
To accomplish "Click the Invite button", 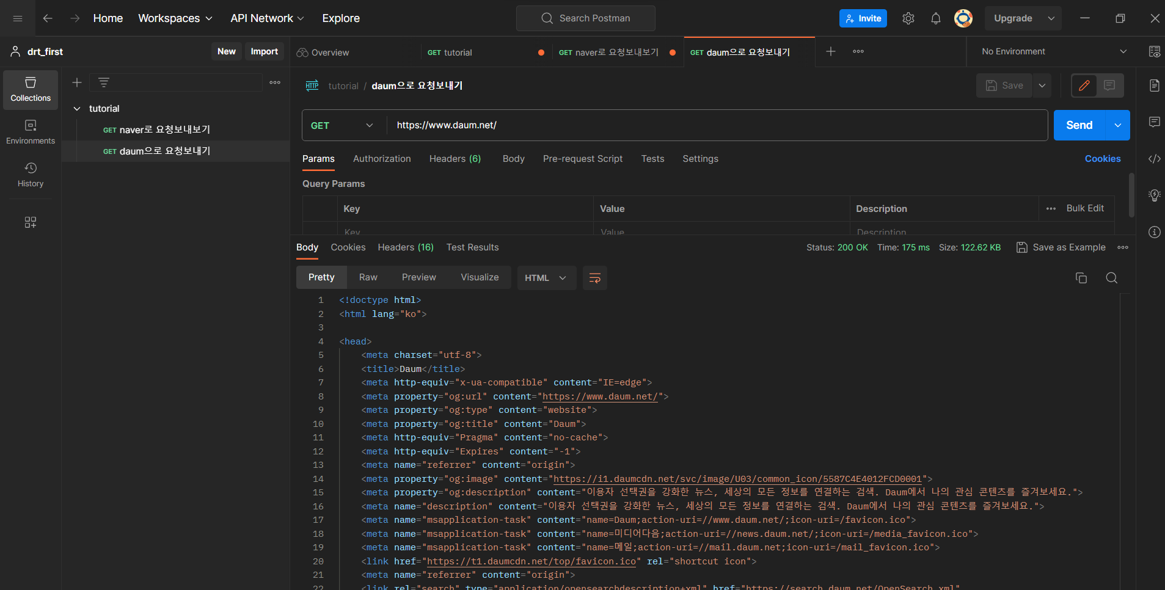I will pyautogui.click(x=863, y=18).
